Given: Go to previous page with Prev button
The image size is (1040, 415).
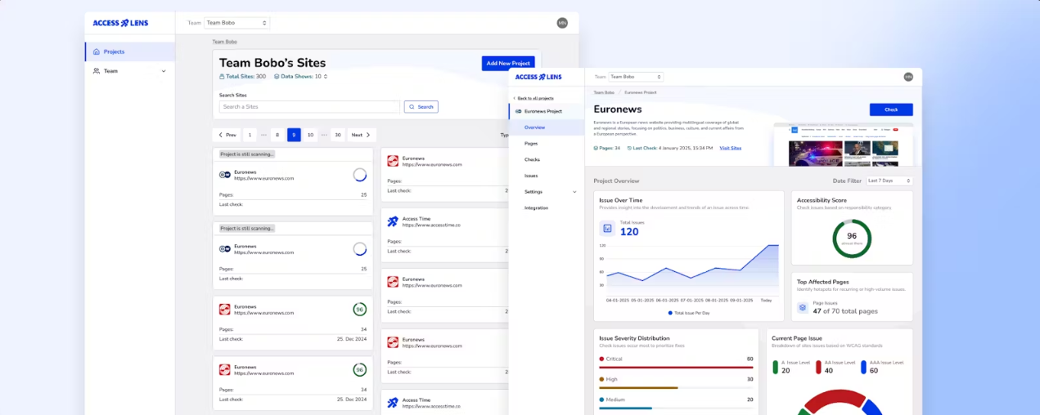Looking at the screenshot, I should click(227, 135).
